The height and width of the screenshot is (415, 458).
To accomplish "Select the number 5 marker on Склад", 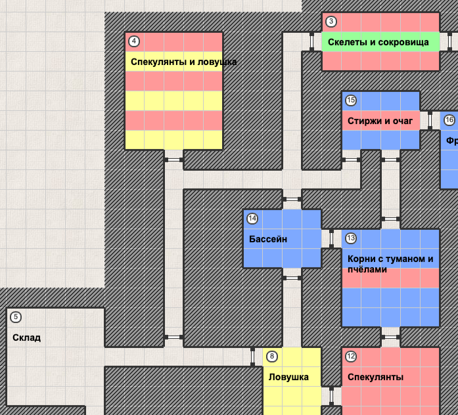I will (16, 317).
